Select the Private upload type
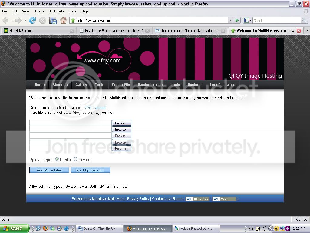The width and height of the screenshot is (310, 233). [x=75, y=159]
